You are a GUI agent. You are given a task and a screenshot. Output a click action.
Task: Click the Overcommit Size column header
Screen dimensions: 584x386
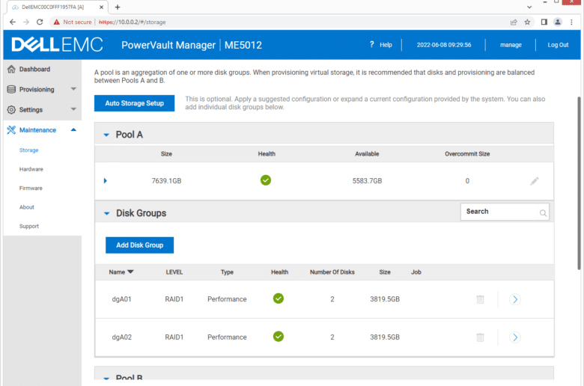[467, 154]
